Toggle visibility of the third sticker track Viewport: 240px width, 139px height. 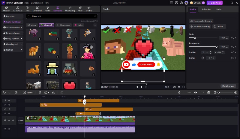coord(9,109)
